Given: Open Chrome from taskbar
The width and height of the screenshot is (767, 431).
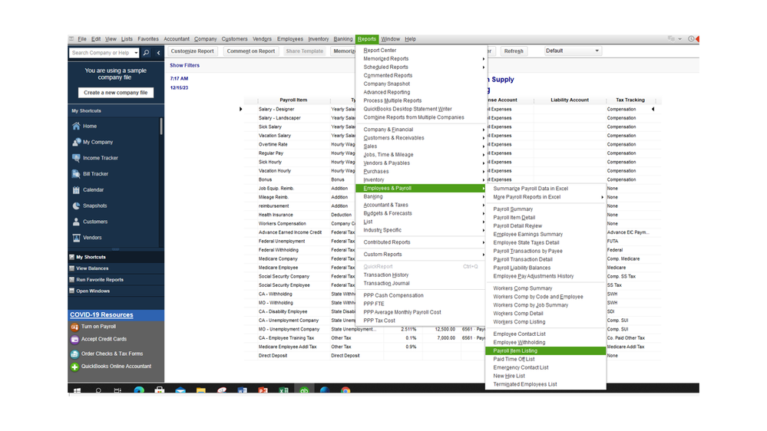Looking at the screenshot, I should coord(345,390).
